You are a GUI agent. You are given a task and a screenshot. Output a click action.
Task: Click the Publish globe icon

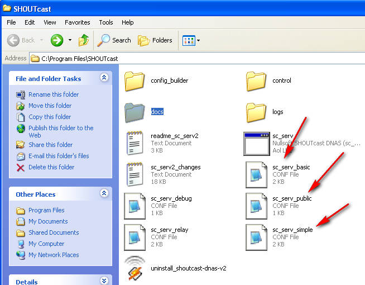[x=21, y=129]
